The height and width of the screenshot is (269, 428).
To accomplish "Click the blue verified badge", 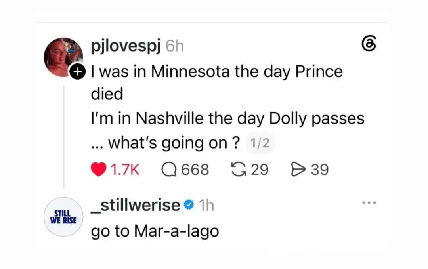I will tap(189, 205).
